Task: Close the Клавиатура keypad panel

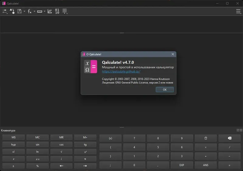Action: tap(241, 130)
